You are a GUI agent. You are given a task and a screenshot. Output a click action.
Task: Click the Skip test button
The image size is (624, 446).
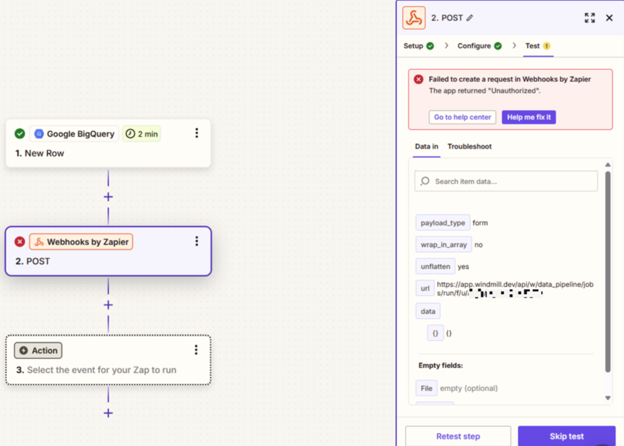pos(566,436)
